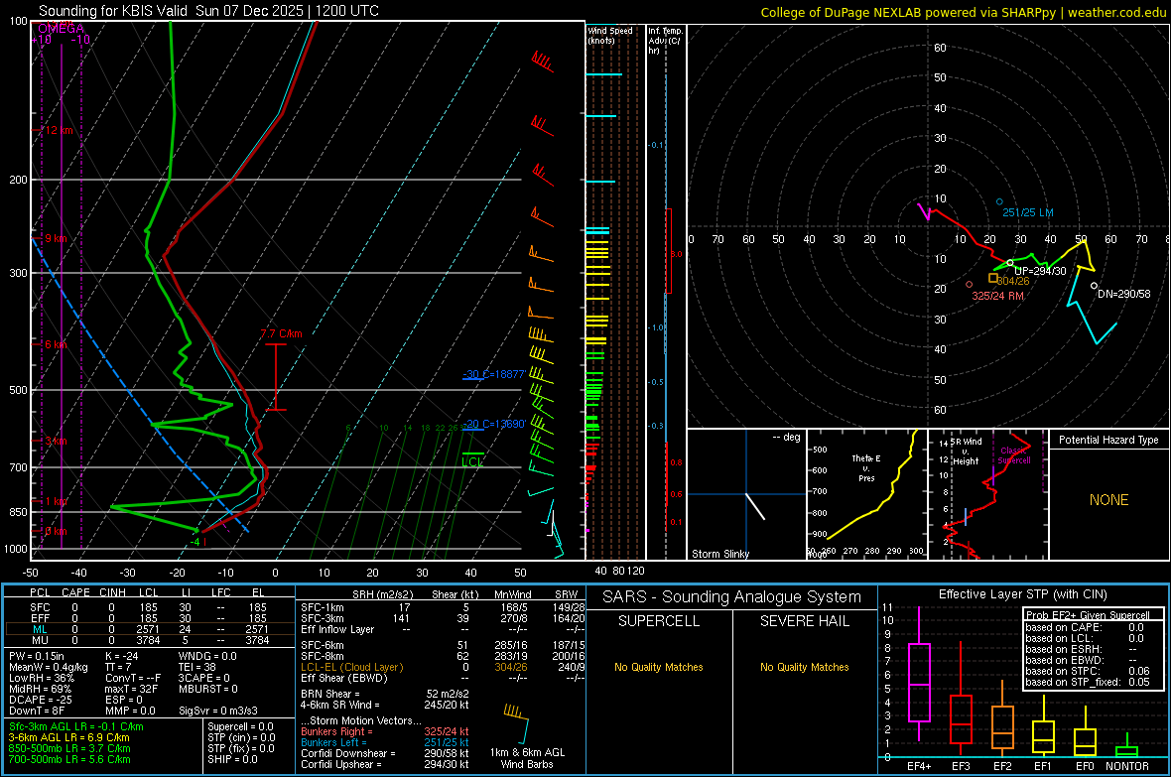
Task: Click the CAPE column header
Action: [75, 592]
